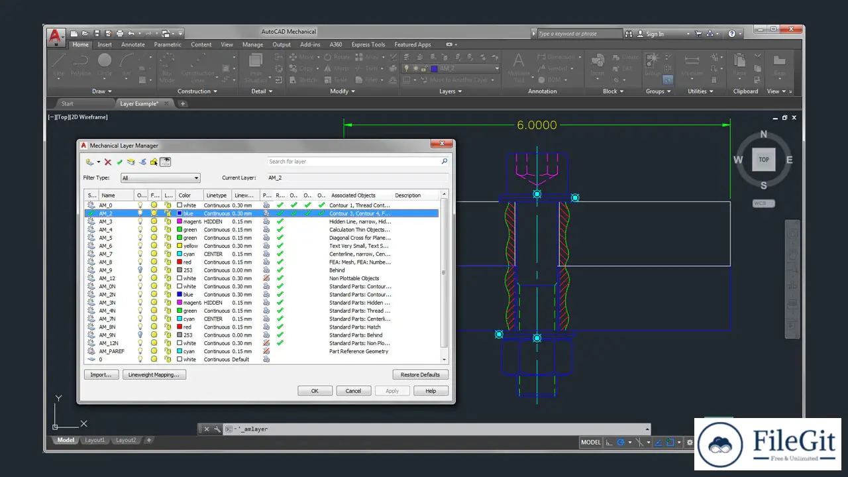This screenshot has width=848, height=477.
Task: Click the Import... button
Action: click(101, 375)
